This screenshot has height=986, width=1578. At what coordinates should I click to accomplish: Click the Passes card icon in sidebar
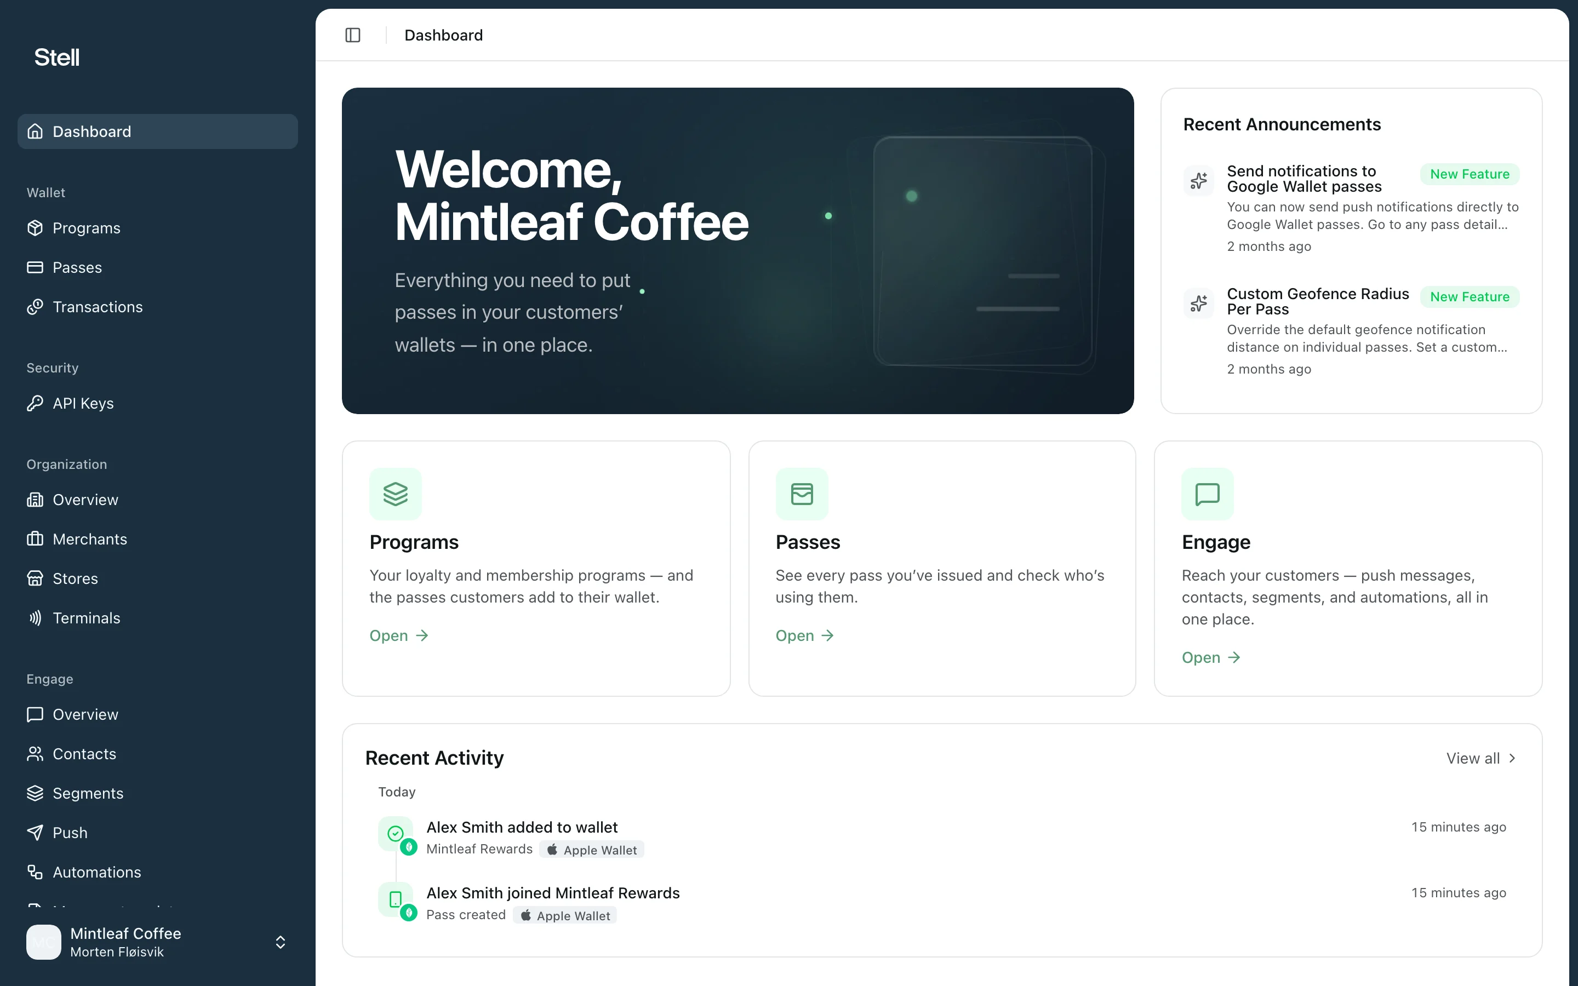click(35, 267)
